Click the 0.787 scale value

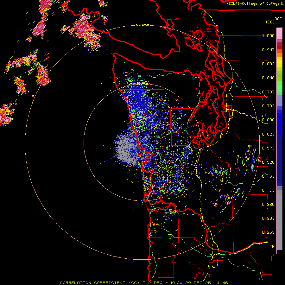pyautogui.click(x=268, y=92)
